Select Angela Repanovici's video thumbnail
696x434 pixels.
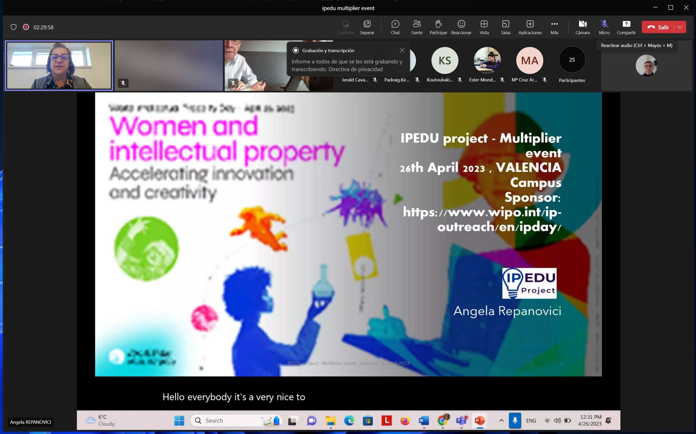59,65
